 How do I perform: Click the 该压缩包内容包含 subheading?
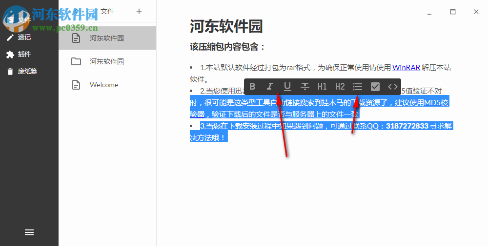click(x=227, y=47)
